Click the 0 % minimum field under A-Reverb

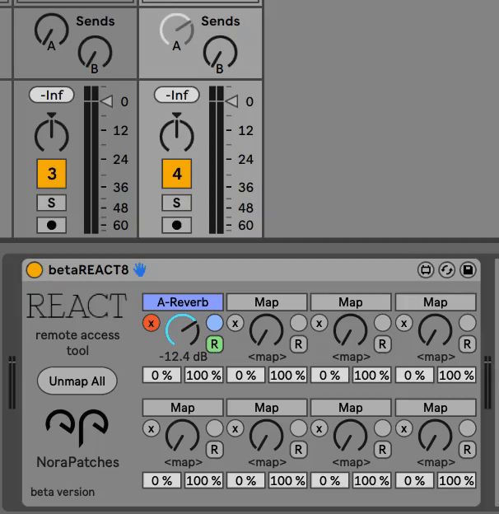[162, 375]
